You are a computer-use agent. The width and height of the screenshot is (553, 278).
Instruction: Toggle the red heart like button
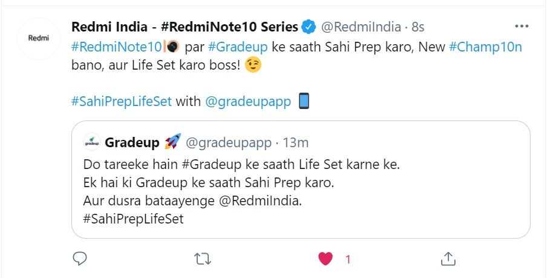pos(326,259)
